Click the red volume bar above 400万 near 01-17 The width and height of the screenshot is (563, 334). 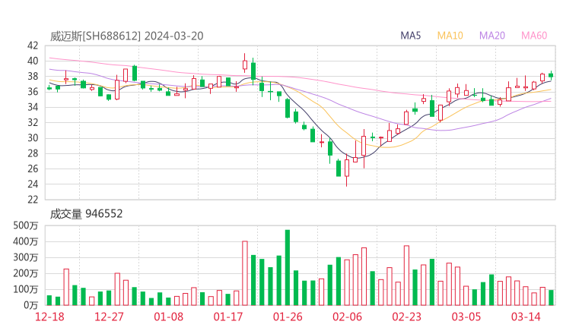tap(245, 273)
